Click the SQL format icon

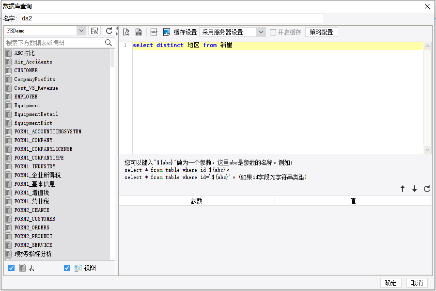pyautogui.click(x=154, y=32)
